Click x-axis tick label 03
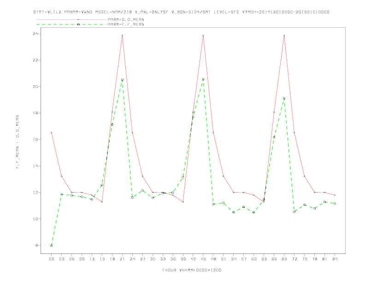The height and width of the screenshot is (282, 365). 61,259
